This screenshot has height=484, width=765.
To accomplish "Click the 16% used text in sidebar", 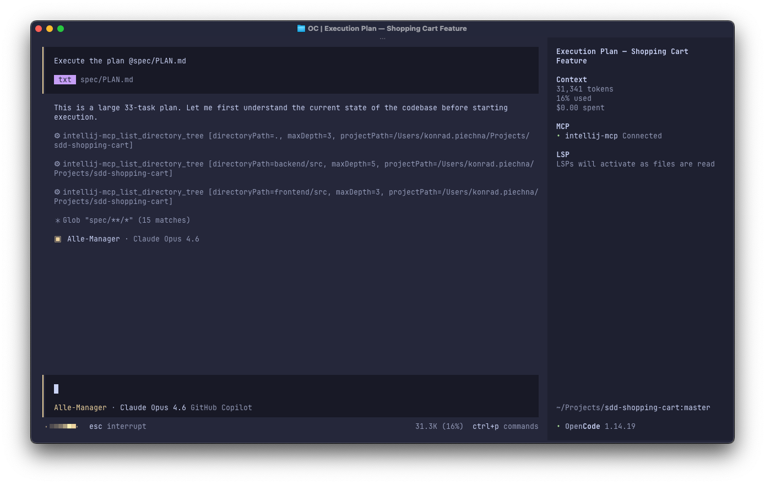I will click(x=574, y=98).
